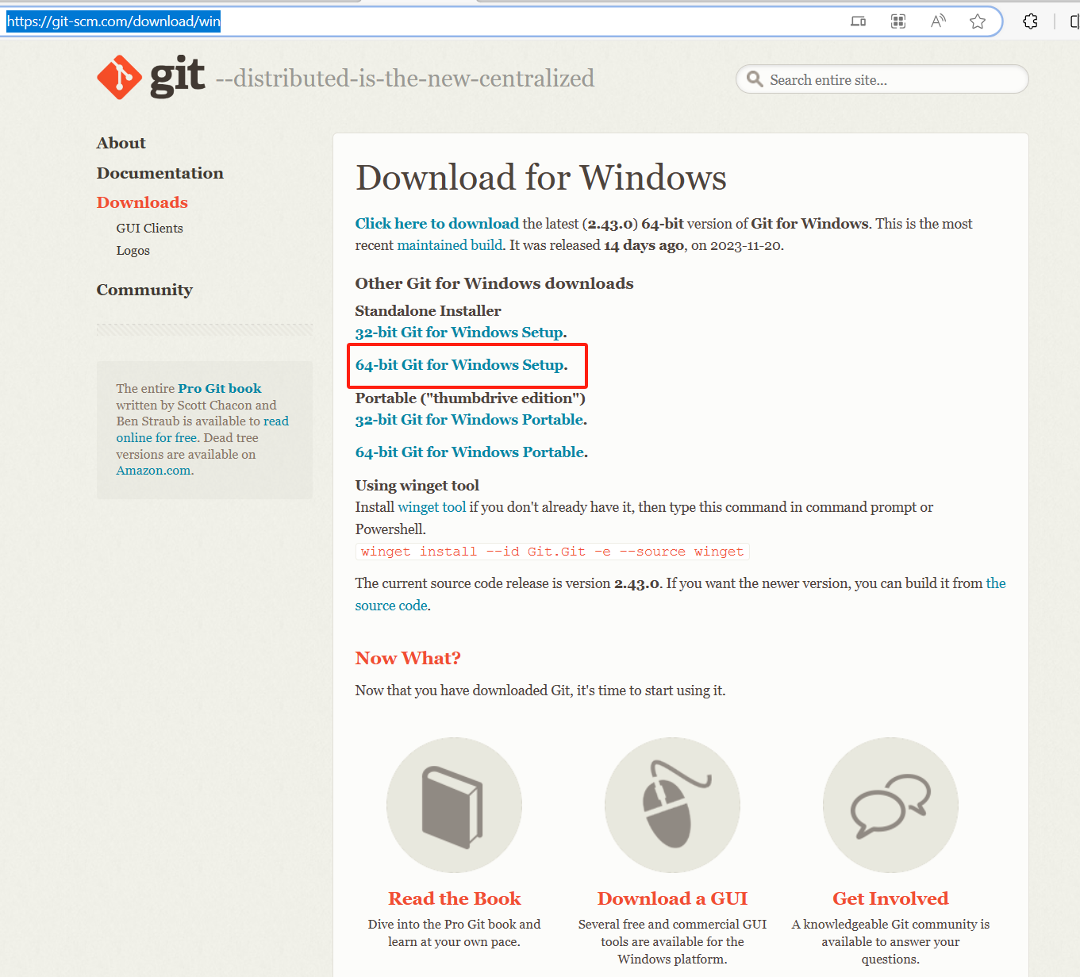Click the book icon above Read the Book

click(x=454, y=805)
